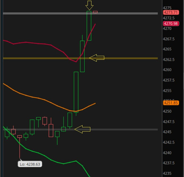Click the 4240 price axis label
Screen dimensions: 184x177
coord(167,153)
